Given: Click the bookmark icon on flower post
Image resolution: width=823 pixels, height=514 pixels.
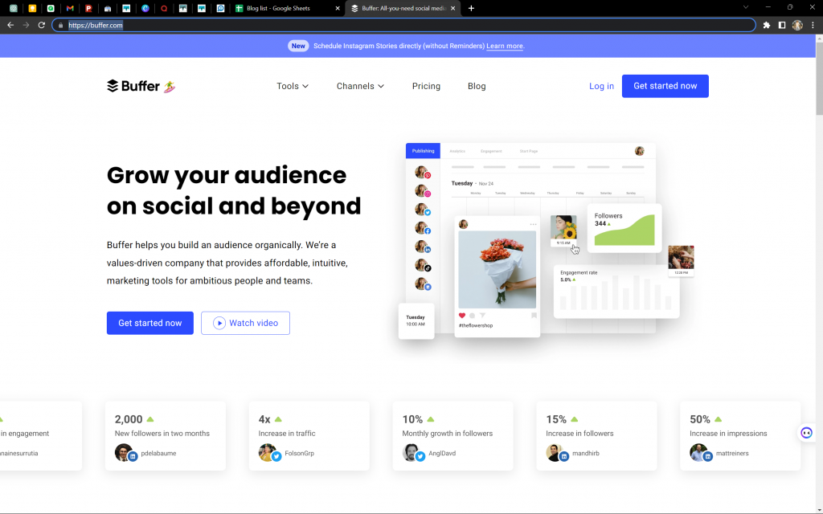Looking at the screenshot, I should pos(534,316).
